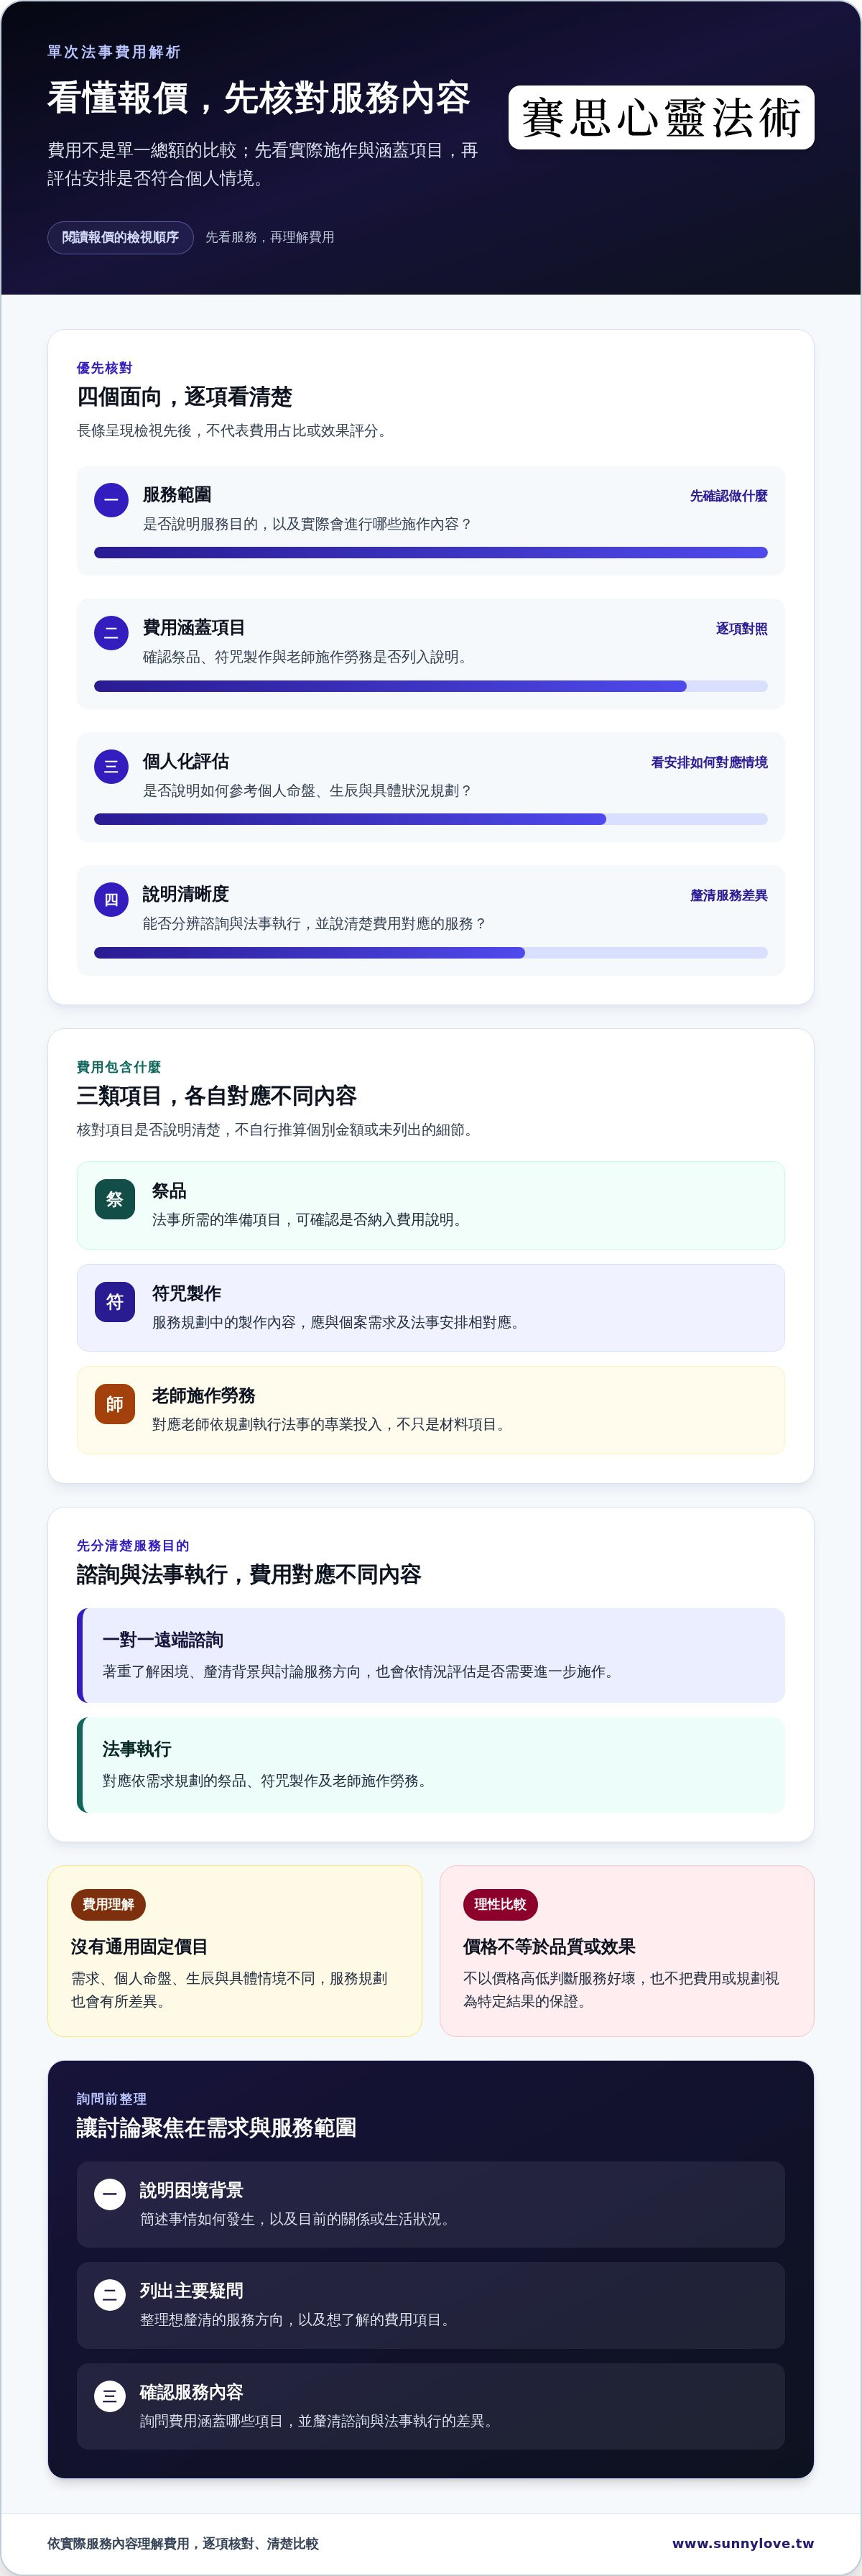Viewport: 862px width, 2576px height.
Task: Click the 一 circle beside 說明困境背景
Action: 110,2194
